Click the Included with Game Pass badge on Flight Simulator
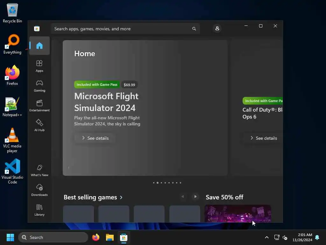The image size is (326, 245). pos(97,85)
